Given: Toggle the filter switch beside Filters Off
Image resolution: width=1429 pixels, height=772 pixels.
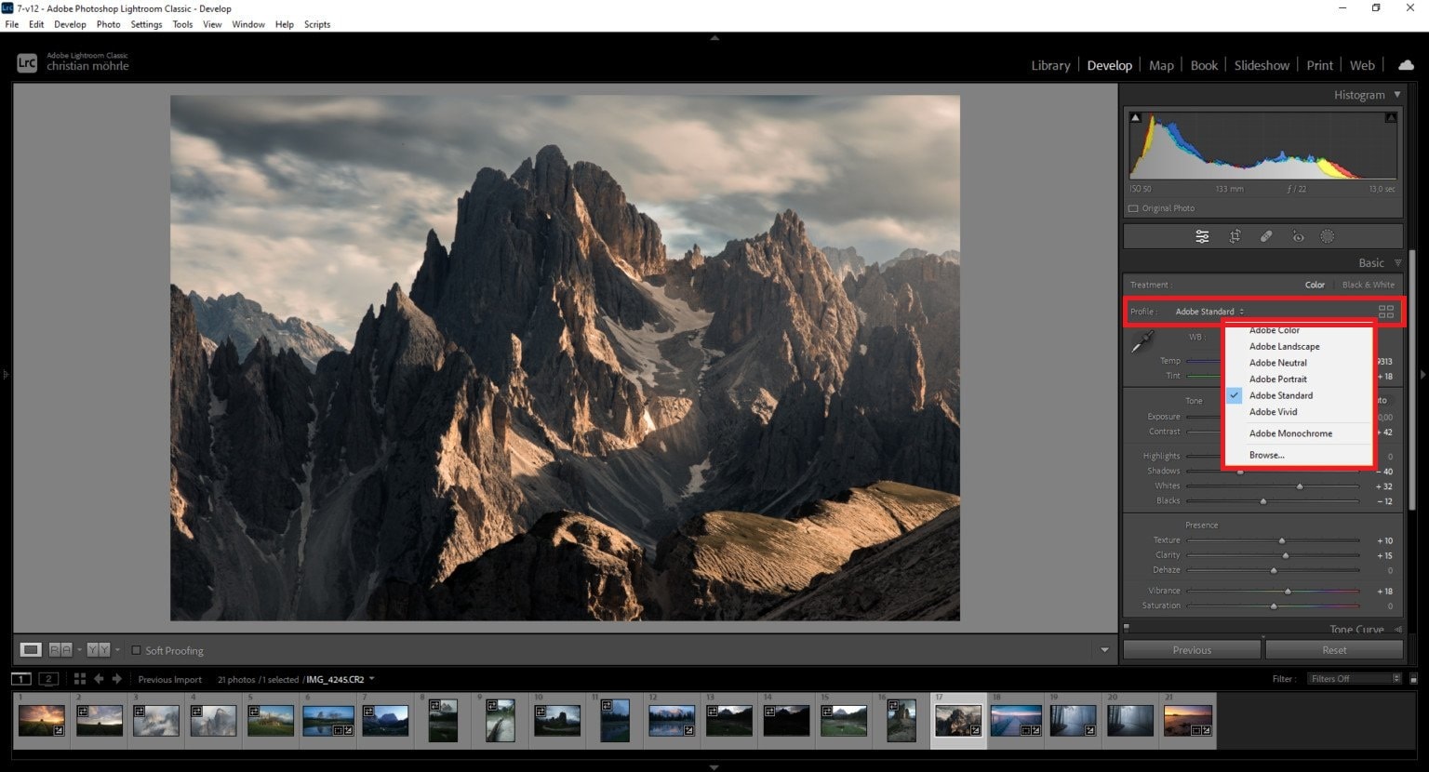Looking at the screenshot, I should pyautogui.click(x=1413, y=679).
